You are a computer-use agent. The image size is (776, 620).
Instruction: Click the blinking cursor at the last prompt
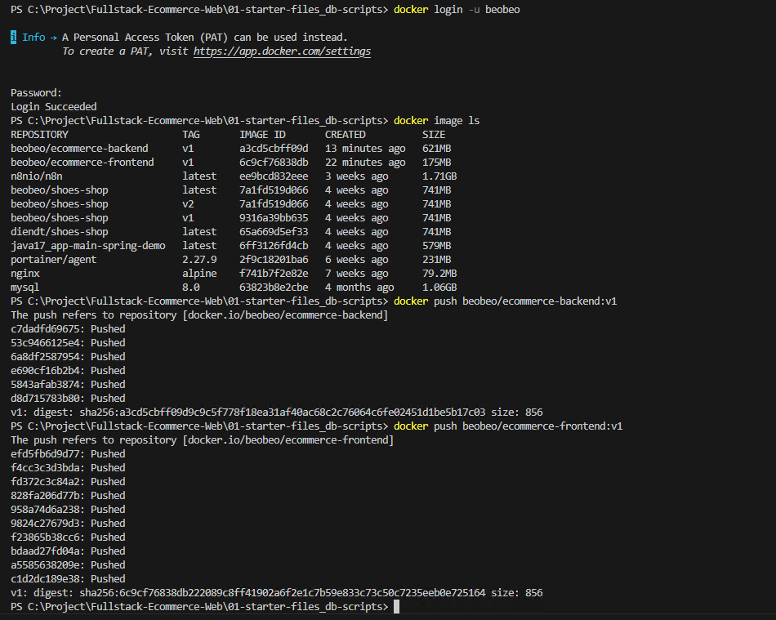396,607
